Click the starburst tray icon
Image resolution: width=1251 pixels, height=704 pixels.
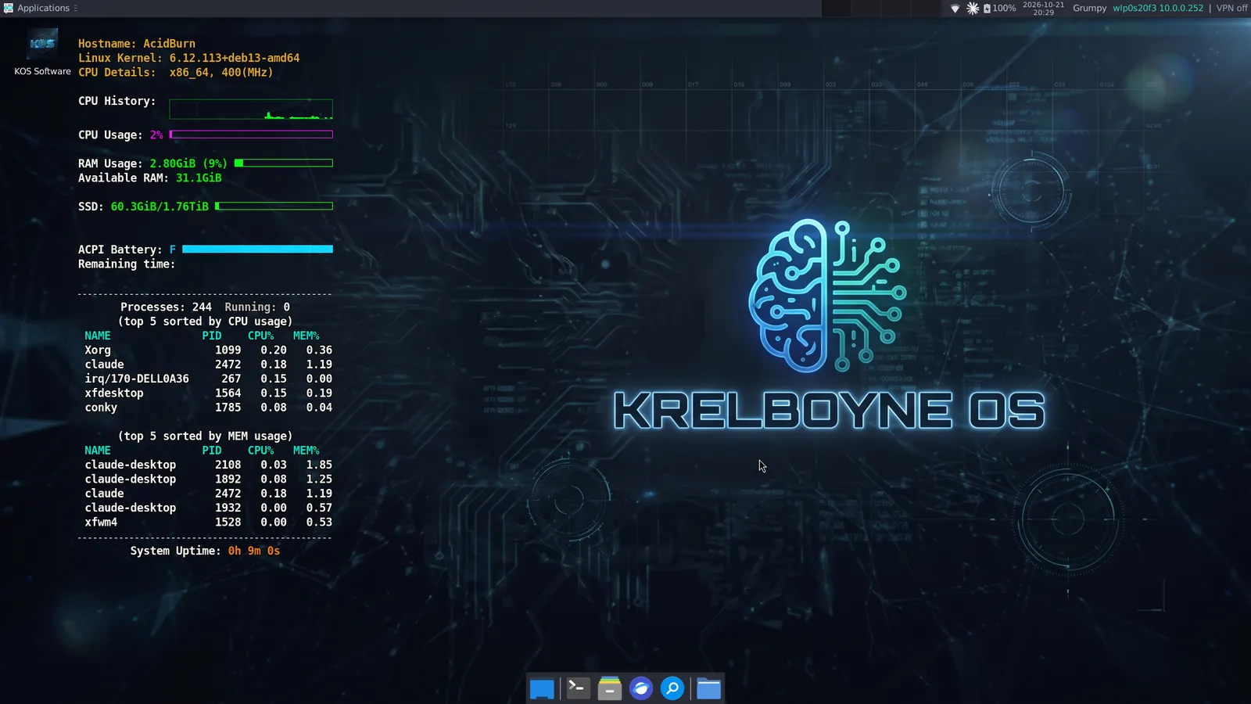coord(973,9)
